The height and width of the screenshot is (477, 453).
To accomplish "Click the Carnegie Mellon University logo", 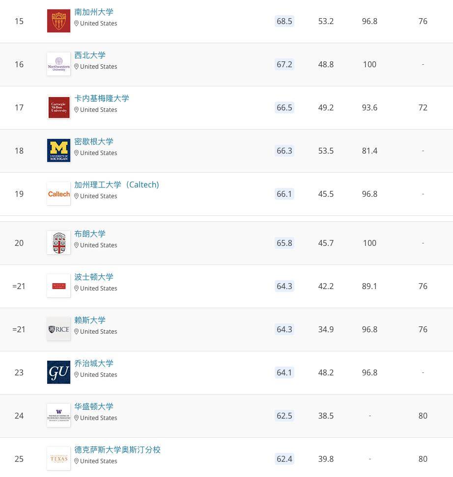I will point(58,107).
